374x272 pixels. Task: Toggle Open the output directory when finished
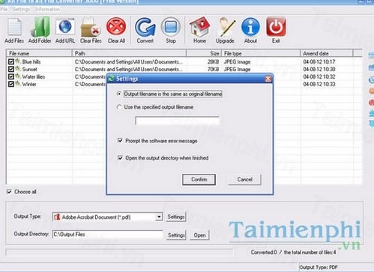pos(120,158)
